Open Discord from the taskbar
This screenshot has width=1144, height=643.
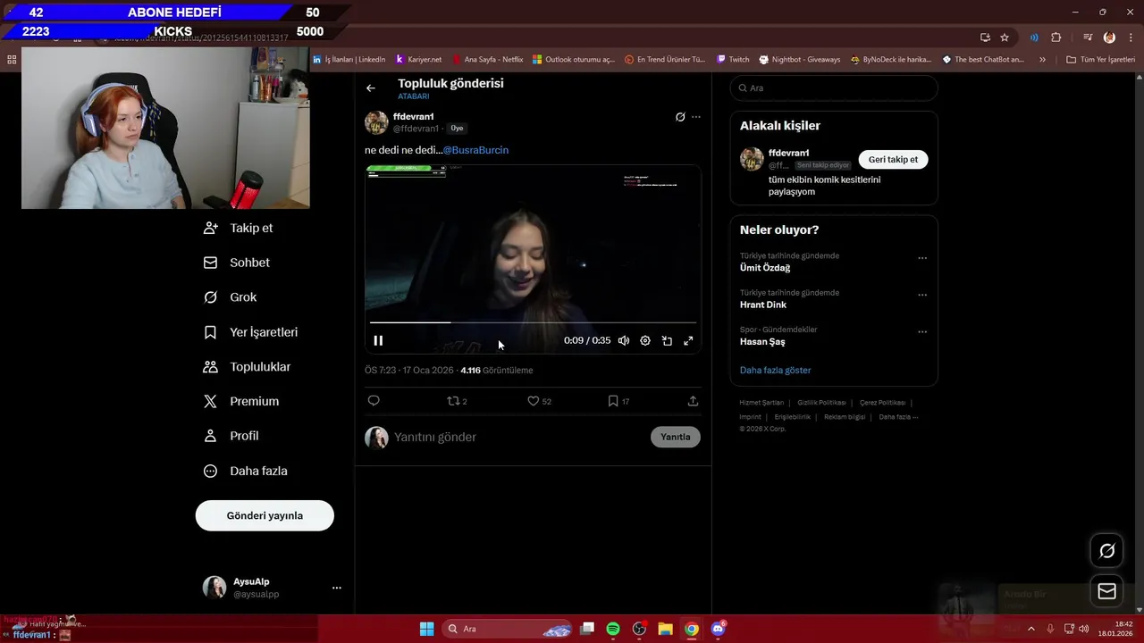pyautogui.click(x=718, y=629)
